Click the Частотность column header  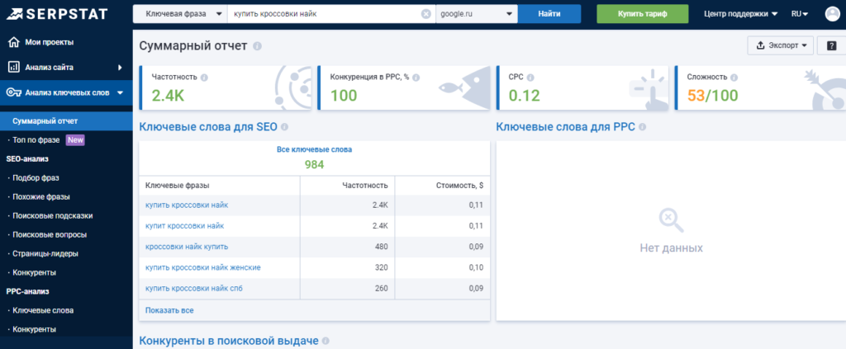365,186
